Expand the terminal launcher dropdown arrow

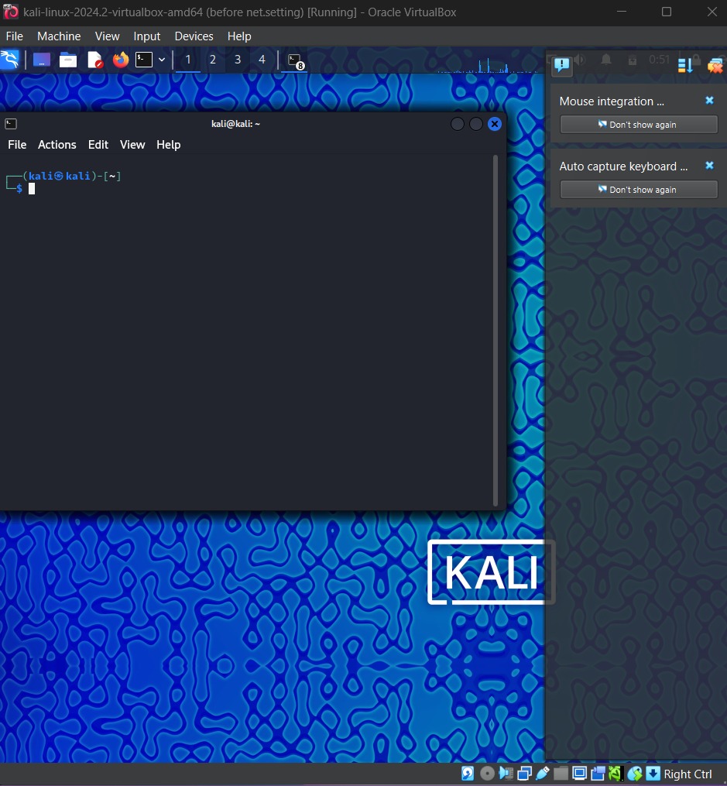[162, 60]
